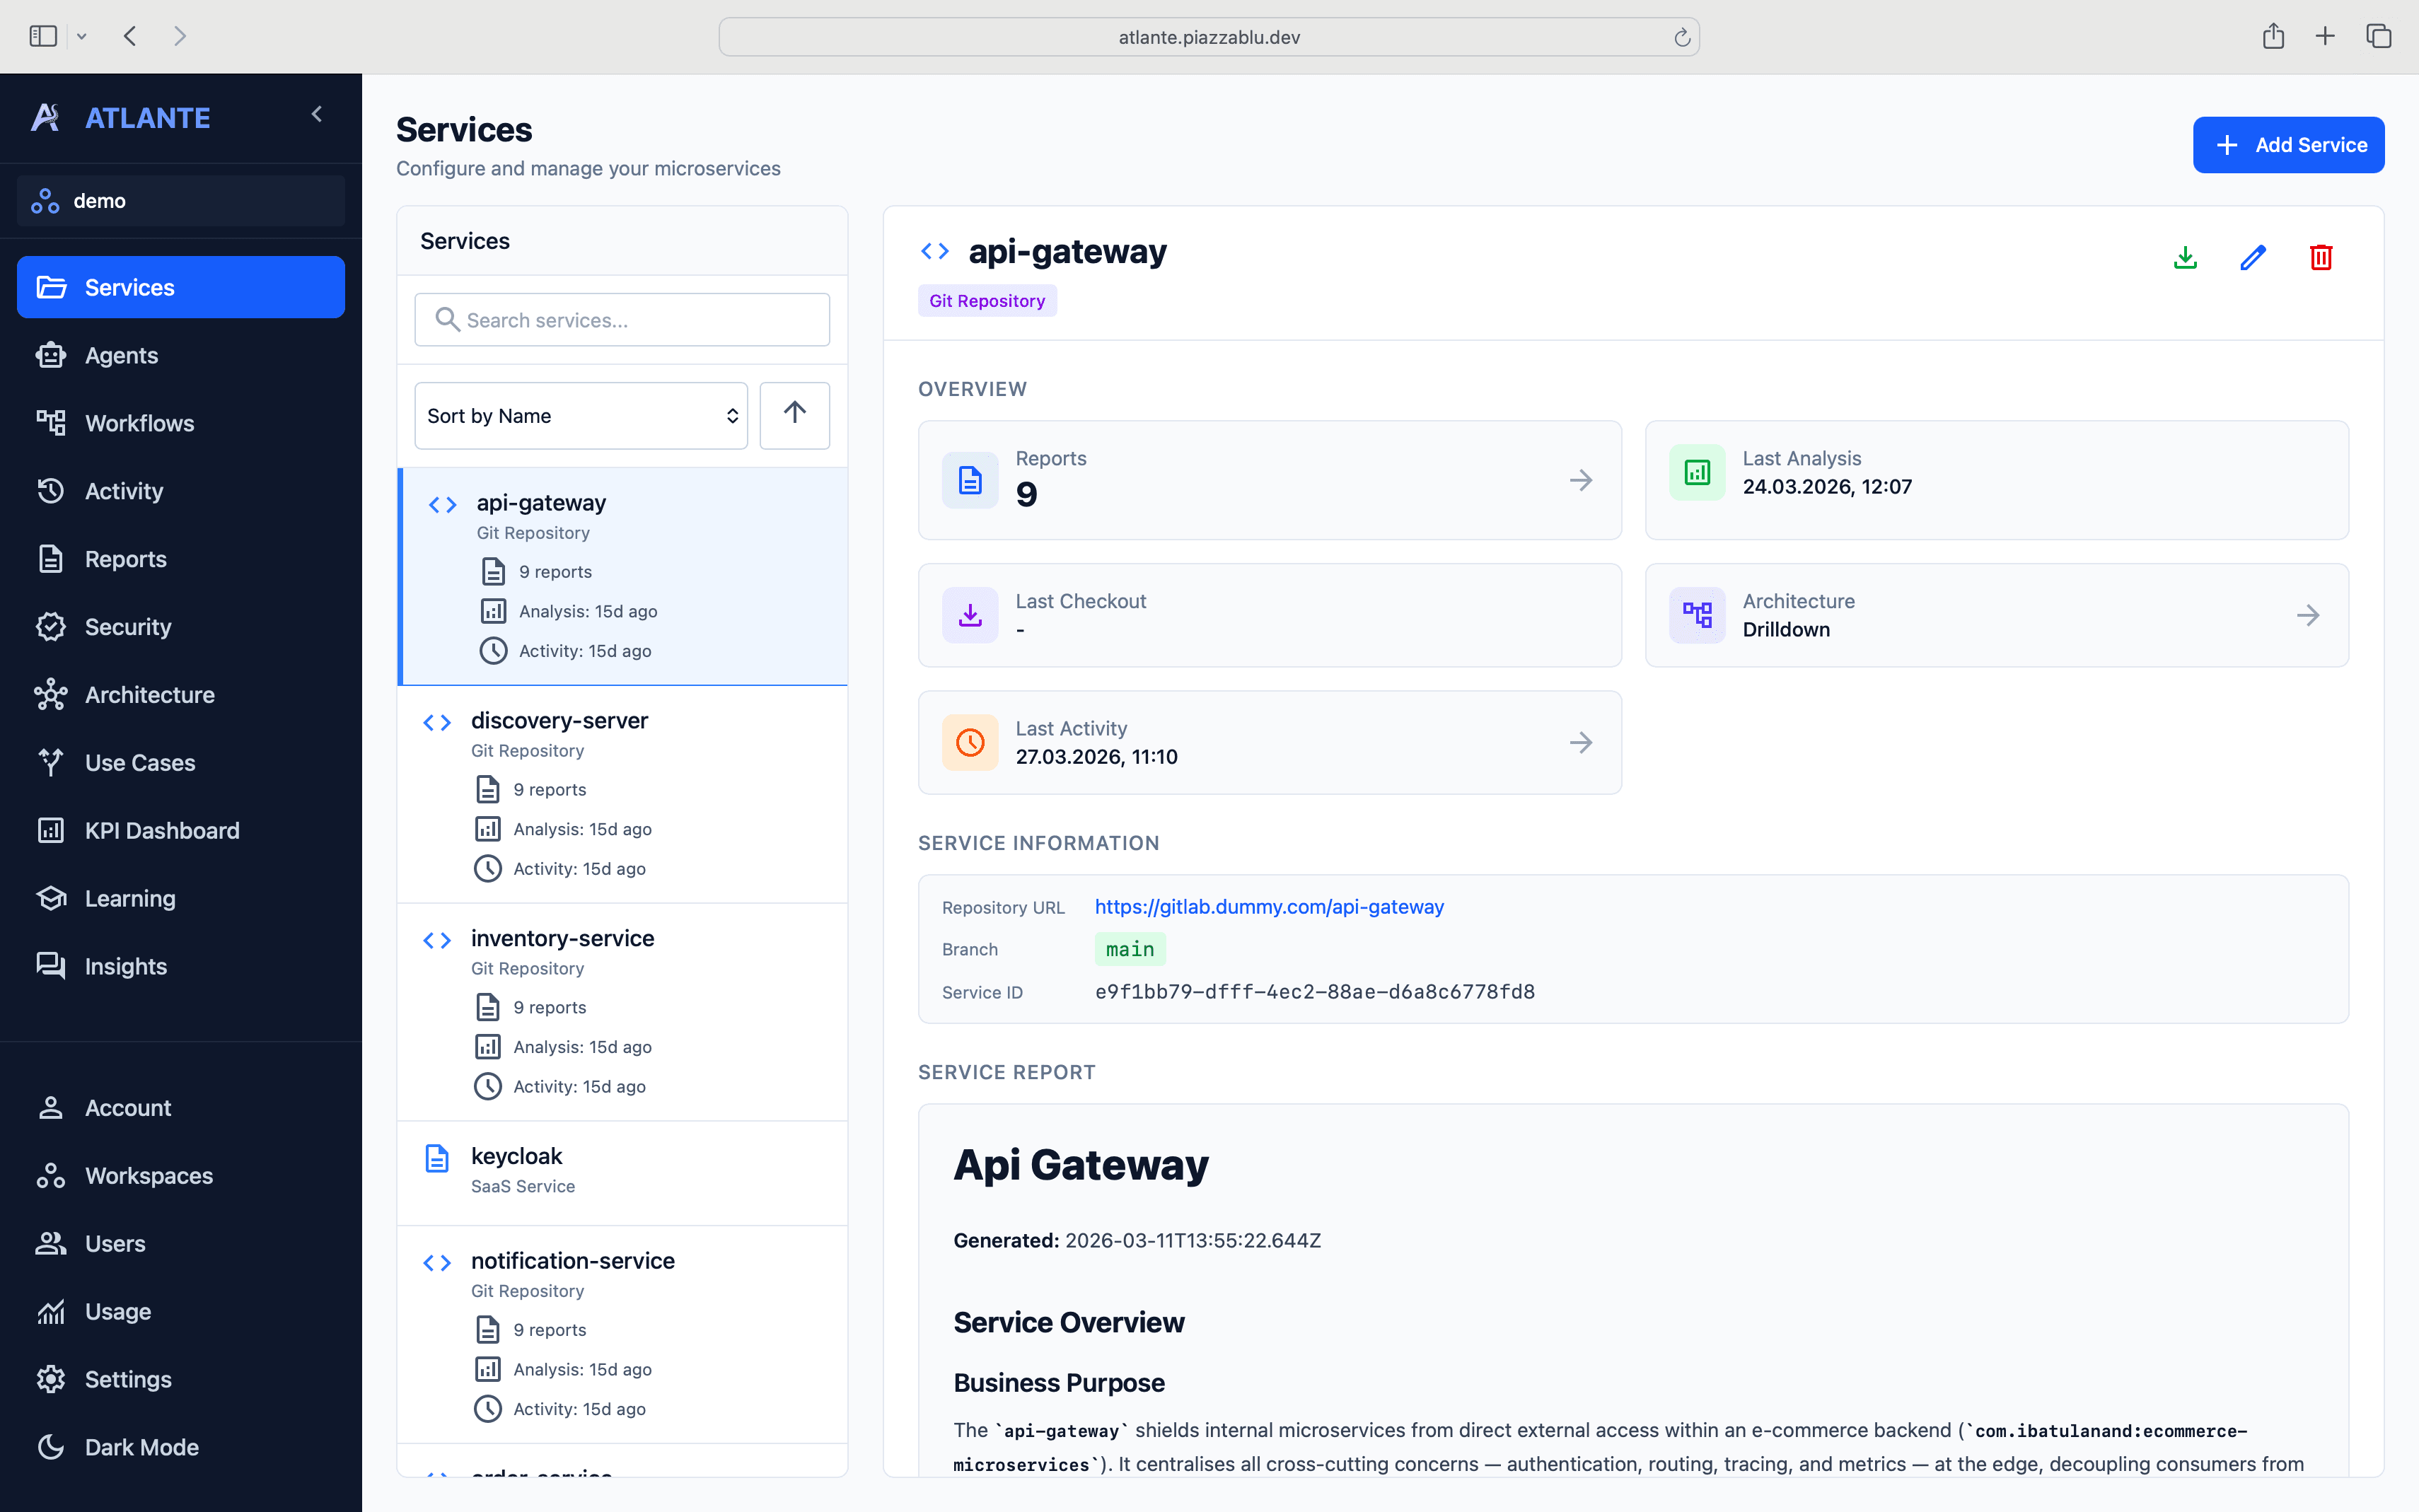The image size is (2419, 1512).
Task: Click the Search services input field
Action: point(622,320)
